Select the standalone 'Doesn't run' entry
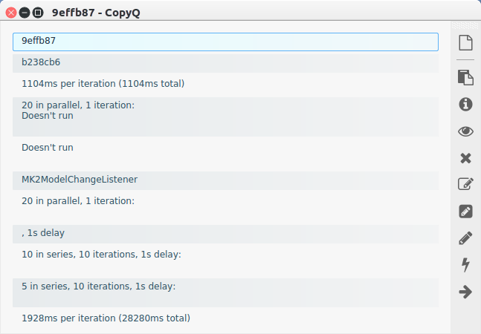This screenshot has width=481, height=334. (225, 154)
